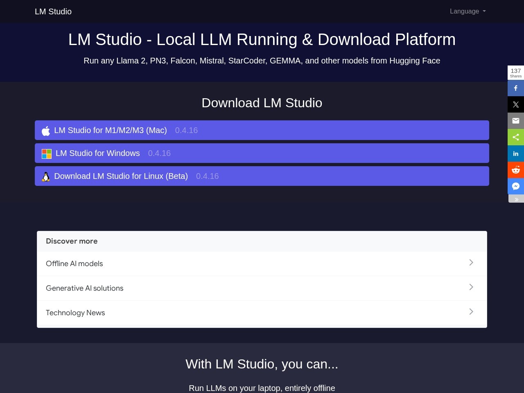Open the Generative AI solutions link
This screenshot has height=393, width=524.
(262, 288)
